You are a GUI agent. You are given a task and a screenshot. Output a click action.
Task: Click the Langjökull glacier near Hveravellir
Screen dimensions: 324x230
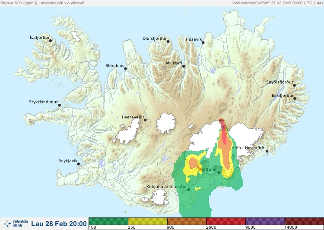click(x=128, y=132)
